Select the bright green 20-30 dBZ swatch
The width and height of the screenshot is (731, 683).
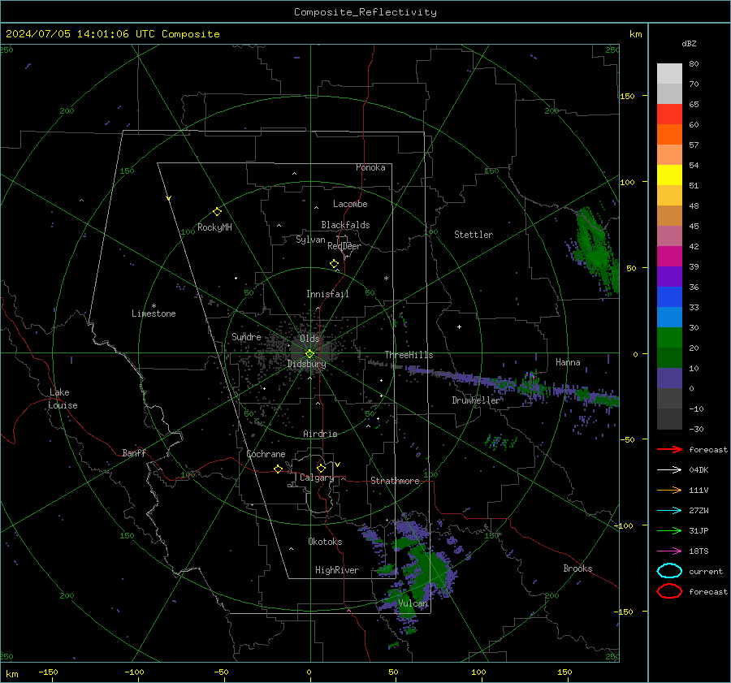point(669,338)
